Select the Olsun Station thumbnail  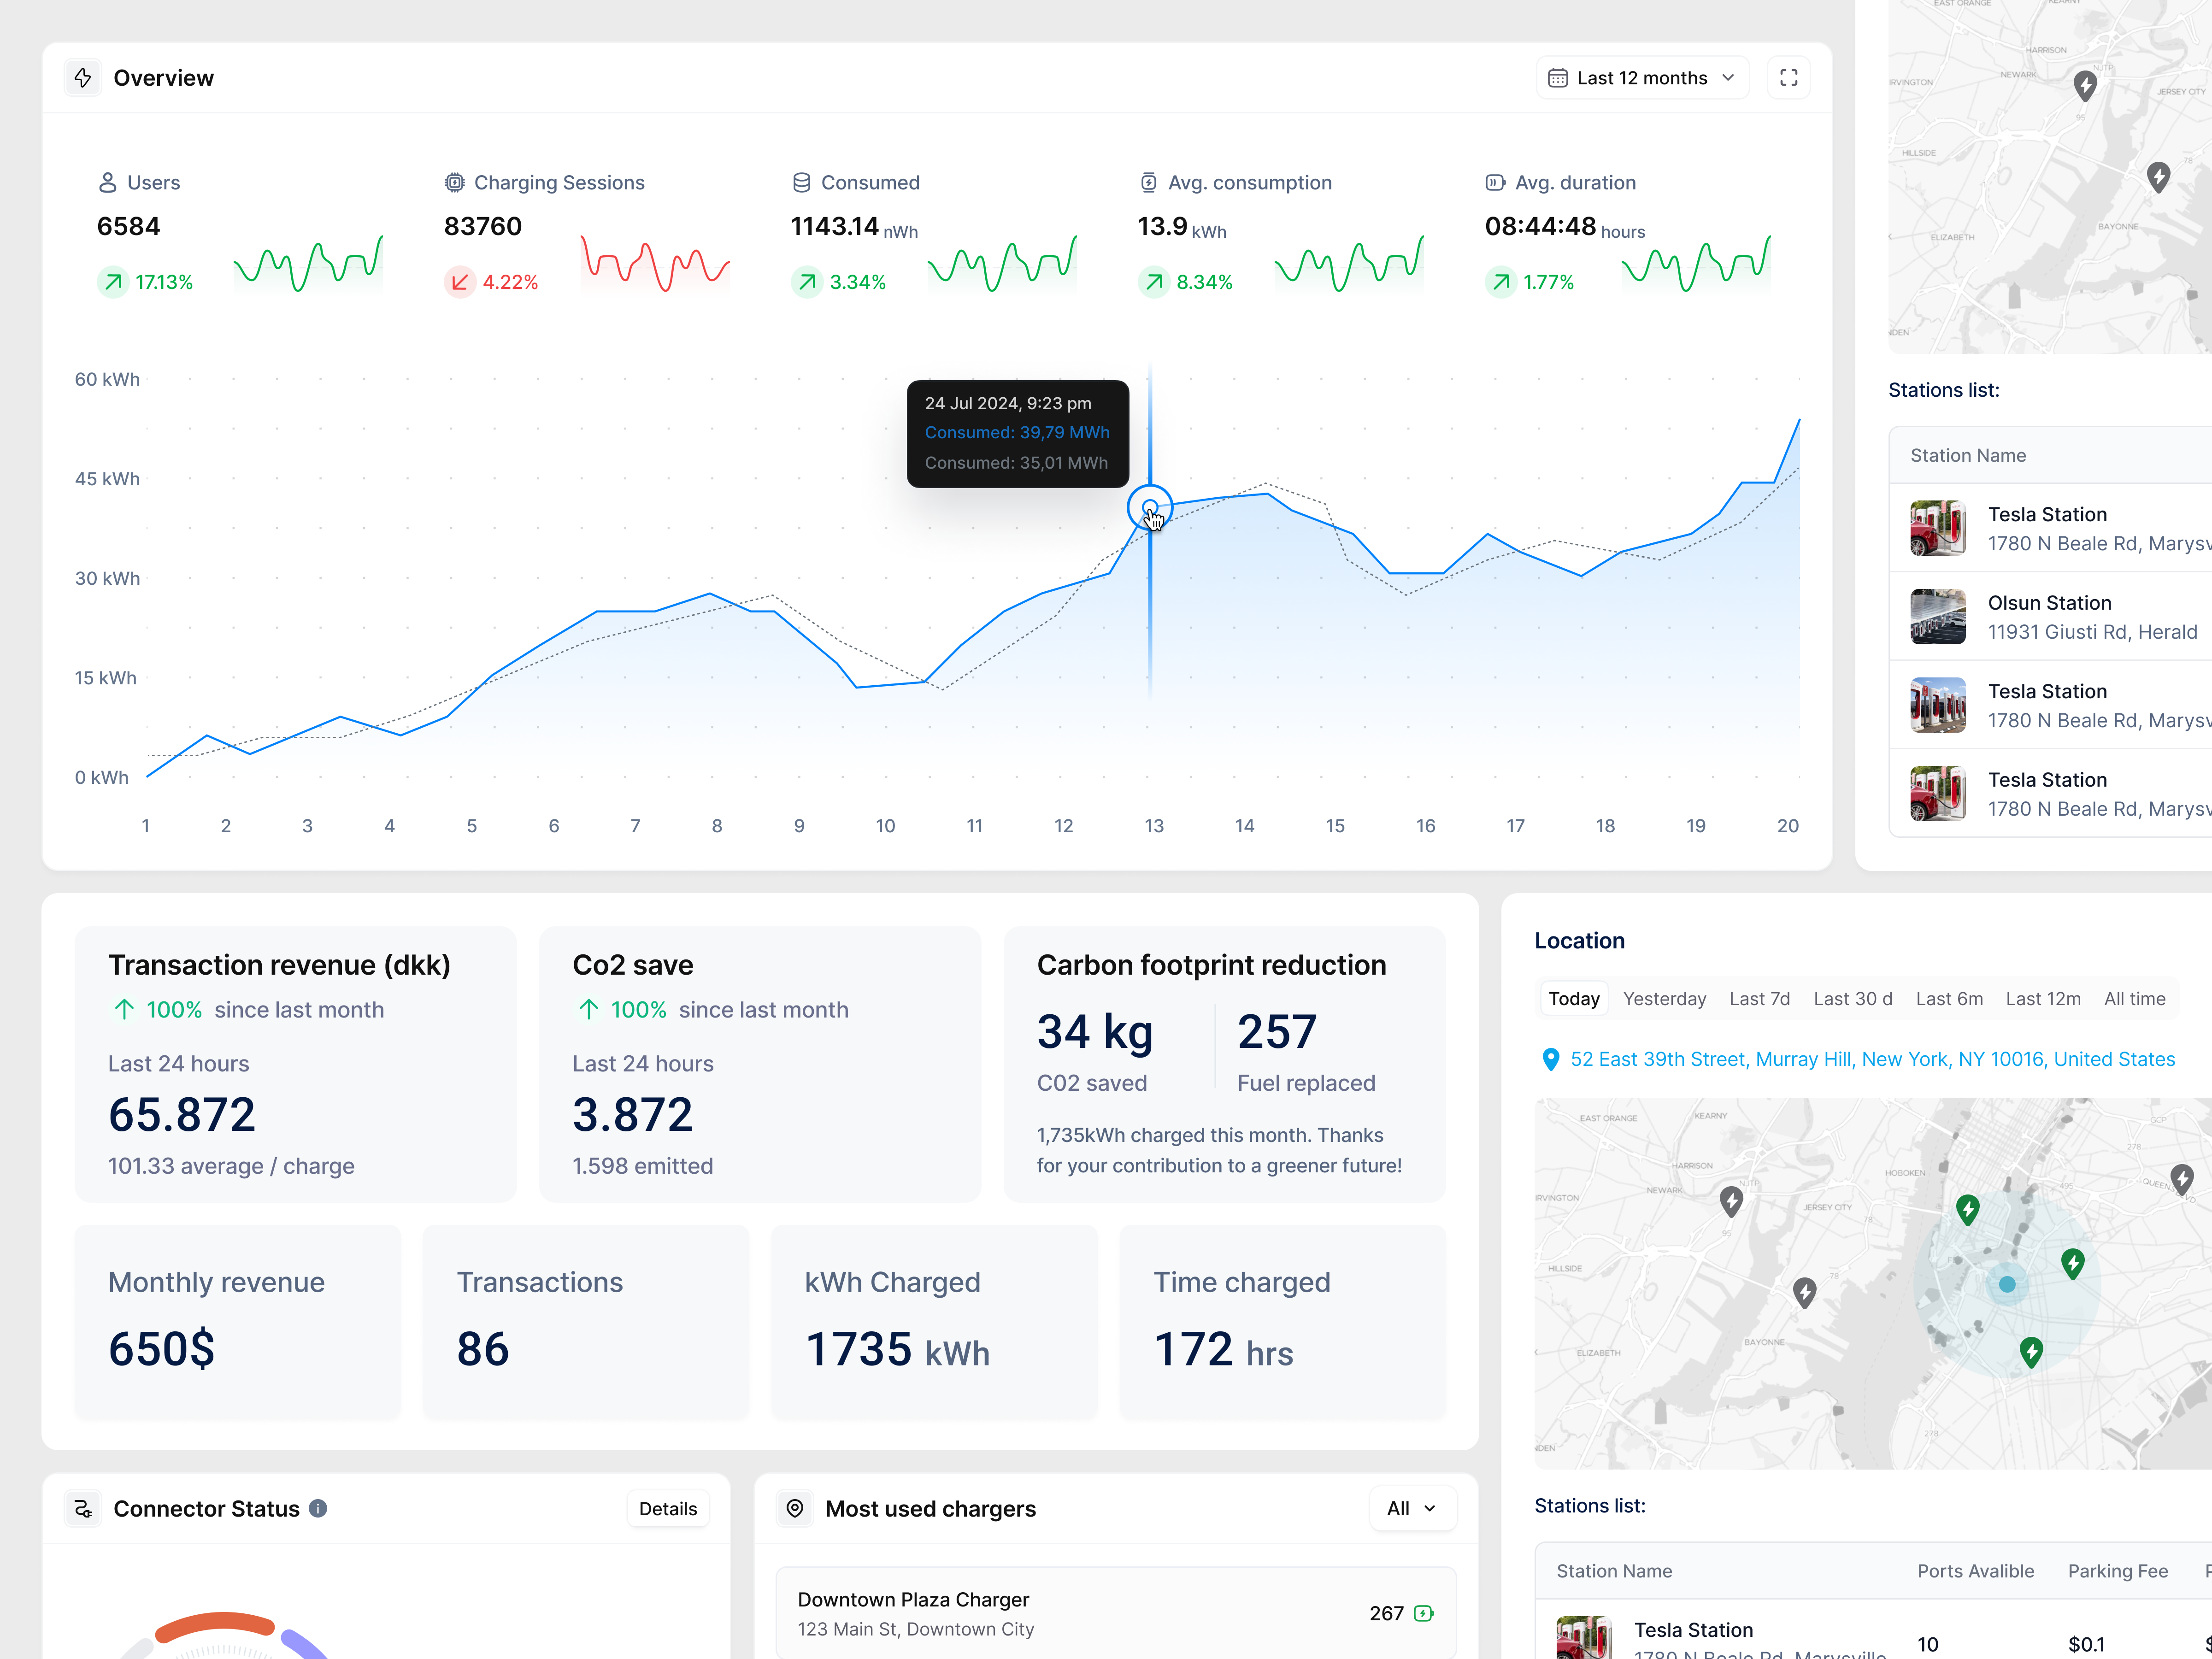tap(1937, 617)
